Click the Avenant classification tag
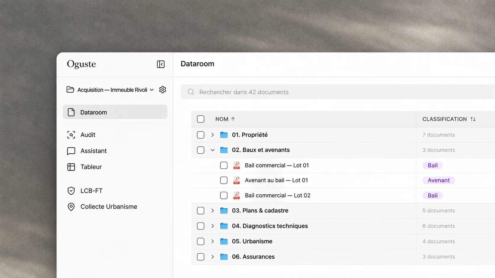 tap(439, 181)
